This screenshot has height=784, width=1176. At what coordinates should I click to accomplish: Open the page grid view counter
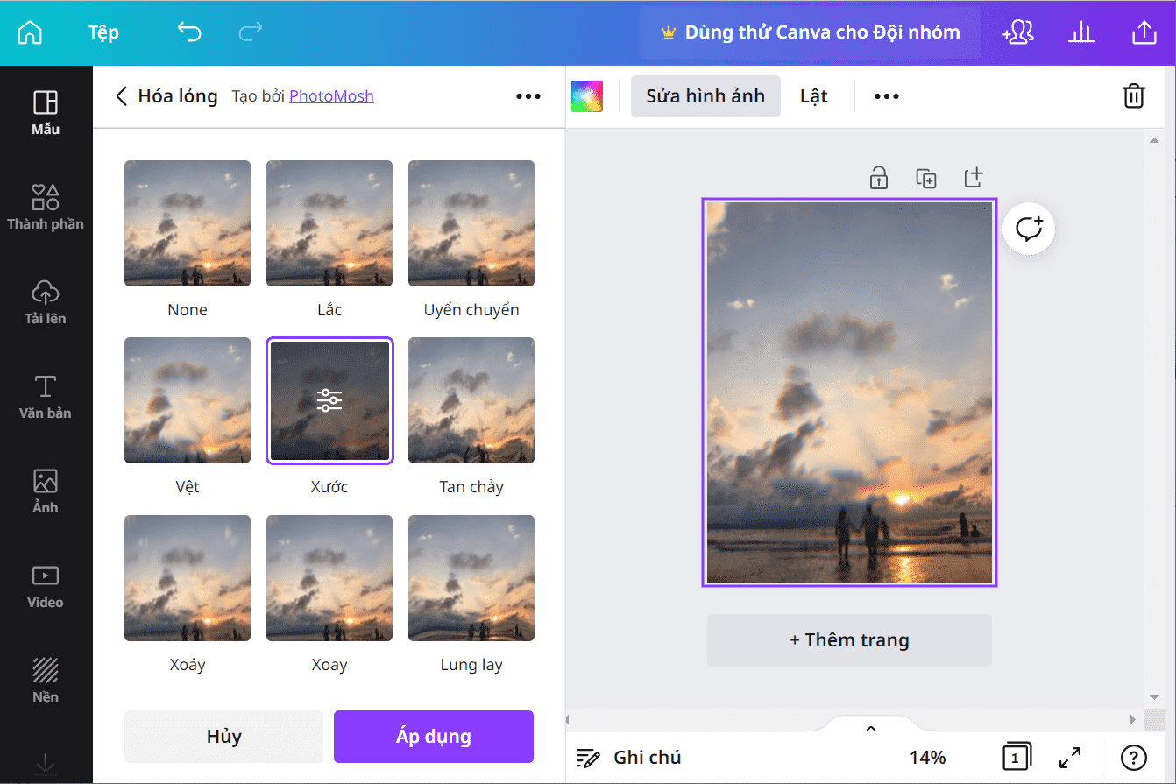[x=1017, y=758]
